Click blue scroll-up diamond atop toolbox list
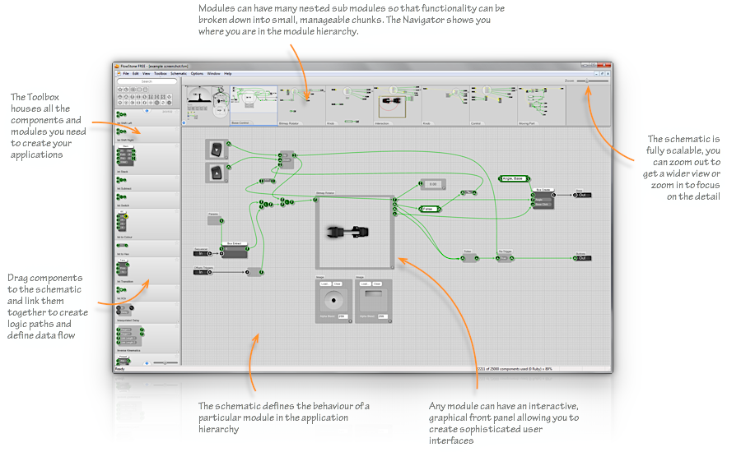 (147, 111)
